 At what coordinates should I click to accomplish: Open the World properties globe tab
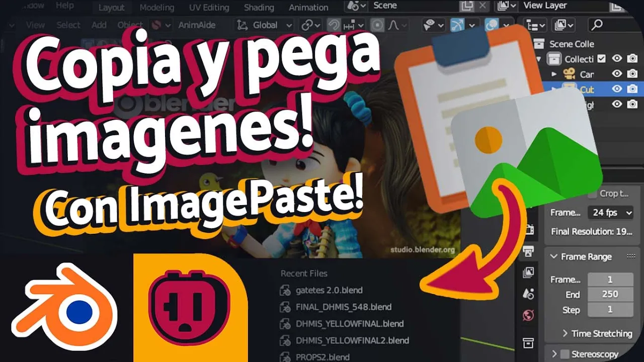point(528,315)
